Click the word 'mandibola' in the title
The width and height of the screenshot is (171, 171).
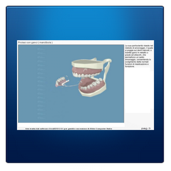(x=45, y=43)
